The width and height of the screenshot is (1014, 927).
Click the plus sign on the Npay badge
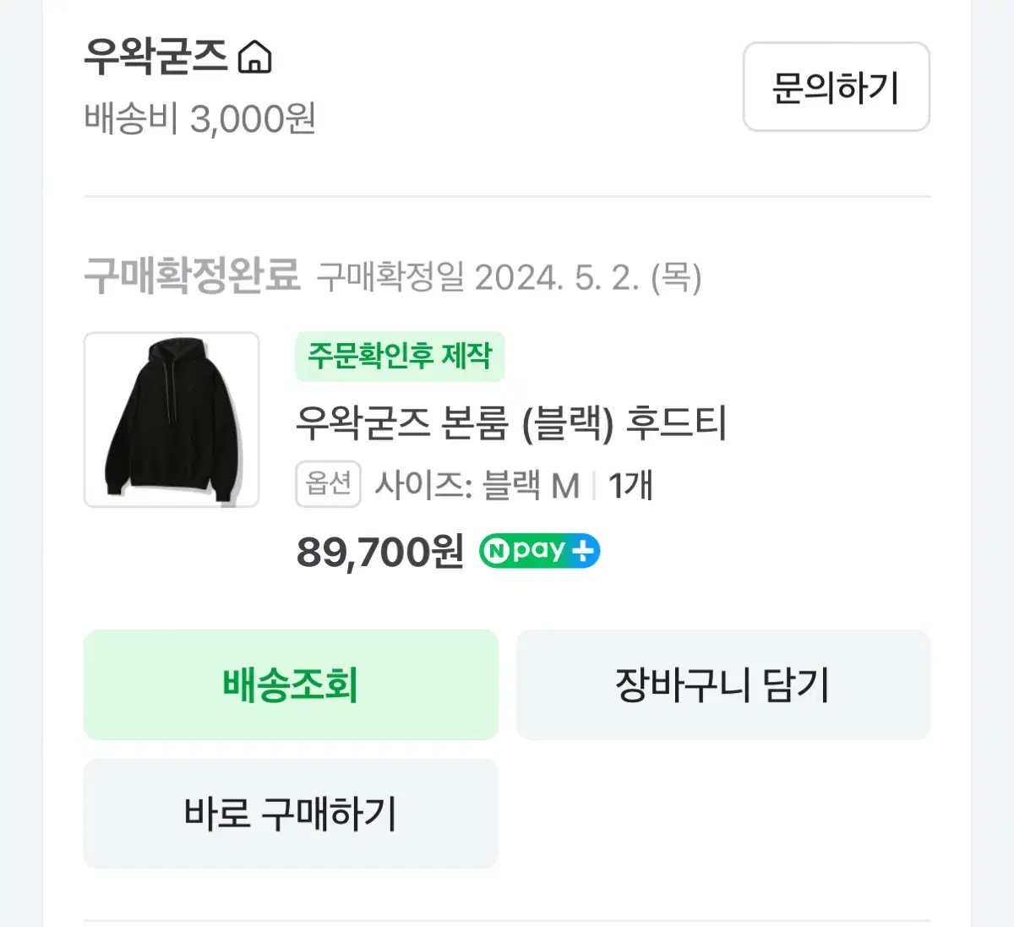pos(585,550)
